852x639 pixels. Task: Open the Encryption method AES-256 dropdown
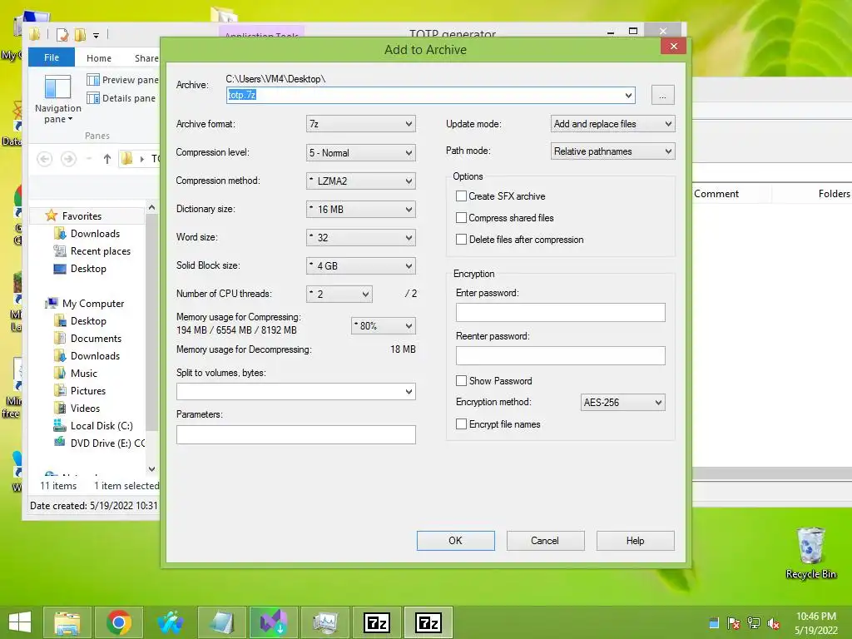point(622,403)
